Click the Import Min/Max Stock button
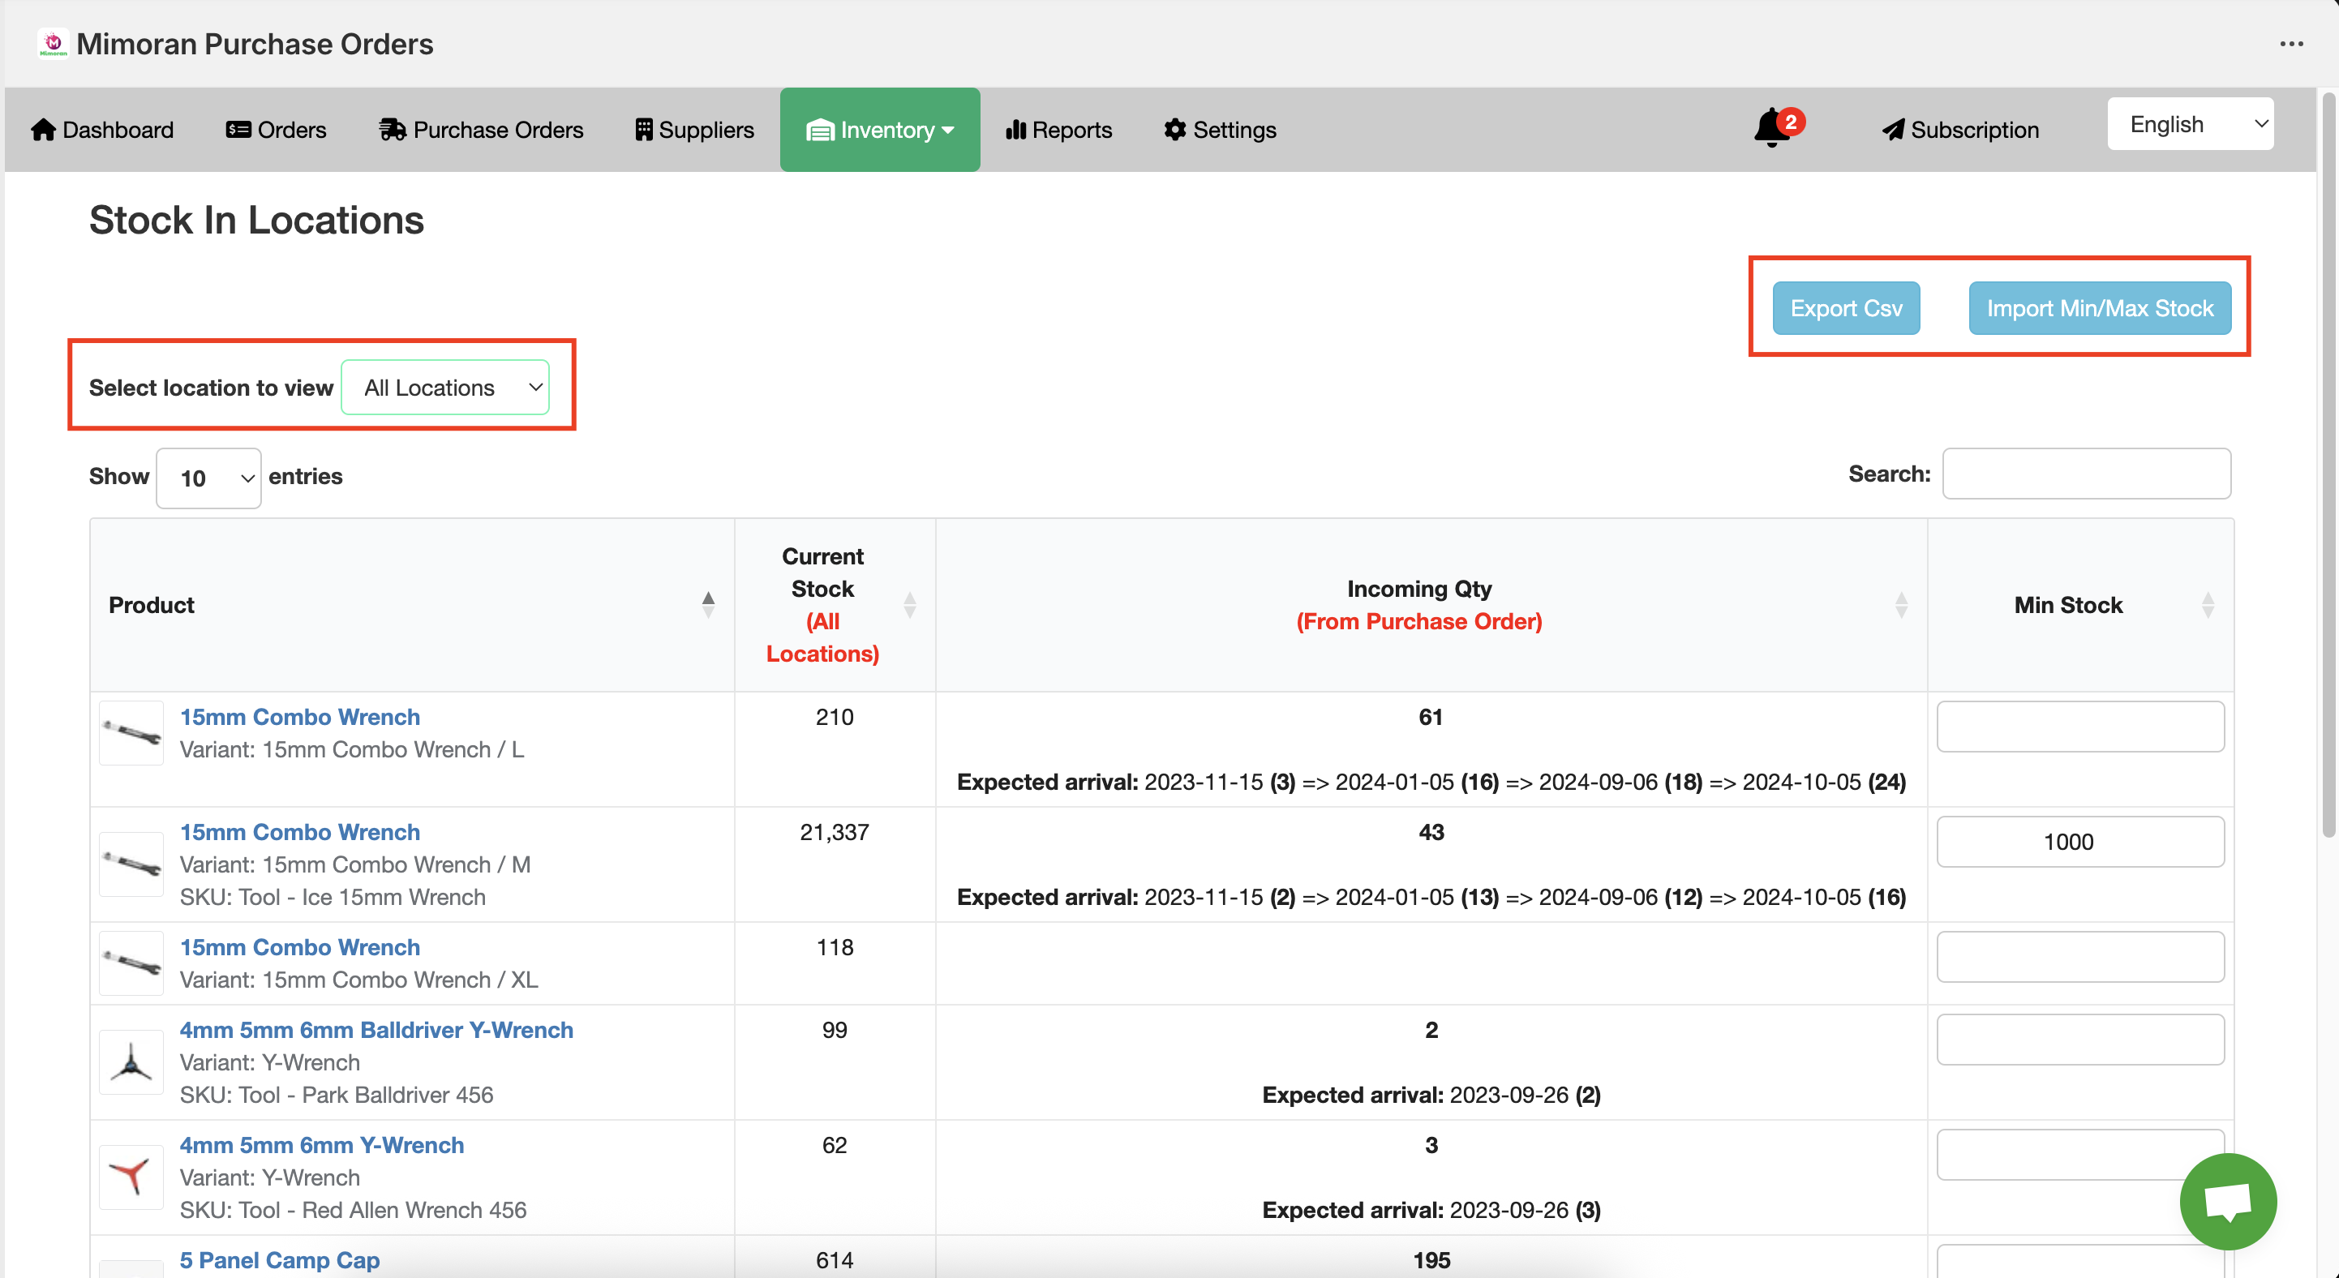 click(x=2099, y=309)
